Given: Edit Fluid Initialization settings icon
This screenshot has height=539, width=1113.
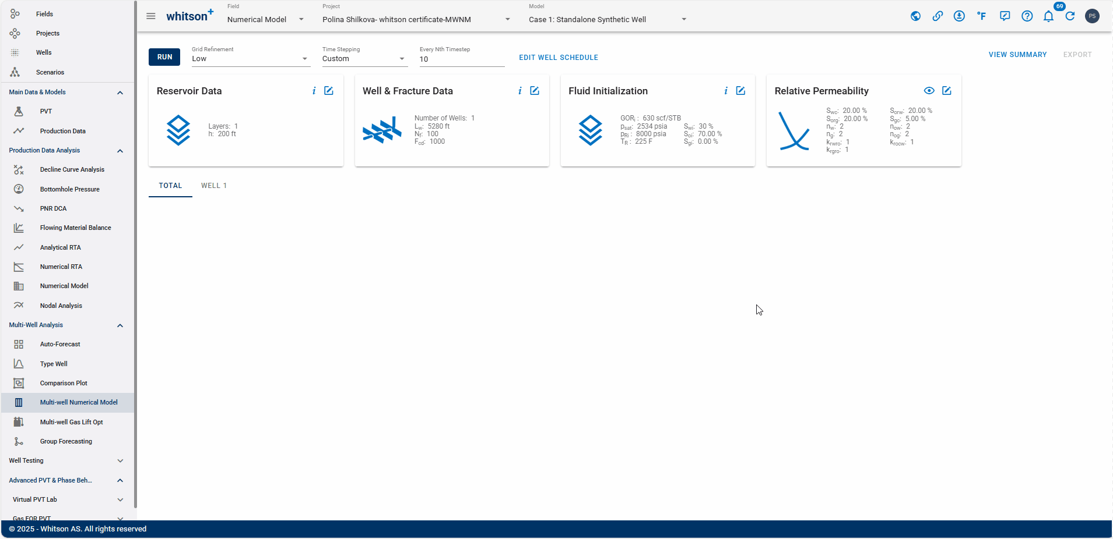Looking at the screenshot, I should pyautogui.click(x=740, y=91).
